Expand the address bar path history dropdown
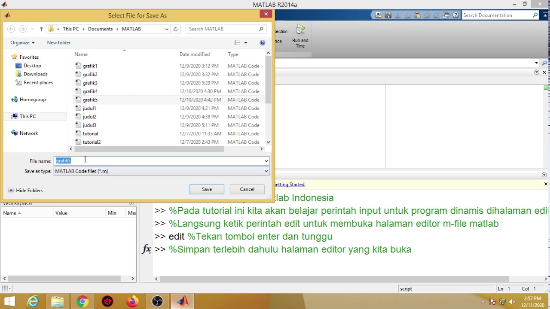 [167, 29]
